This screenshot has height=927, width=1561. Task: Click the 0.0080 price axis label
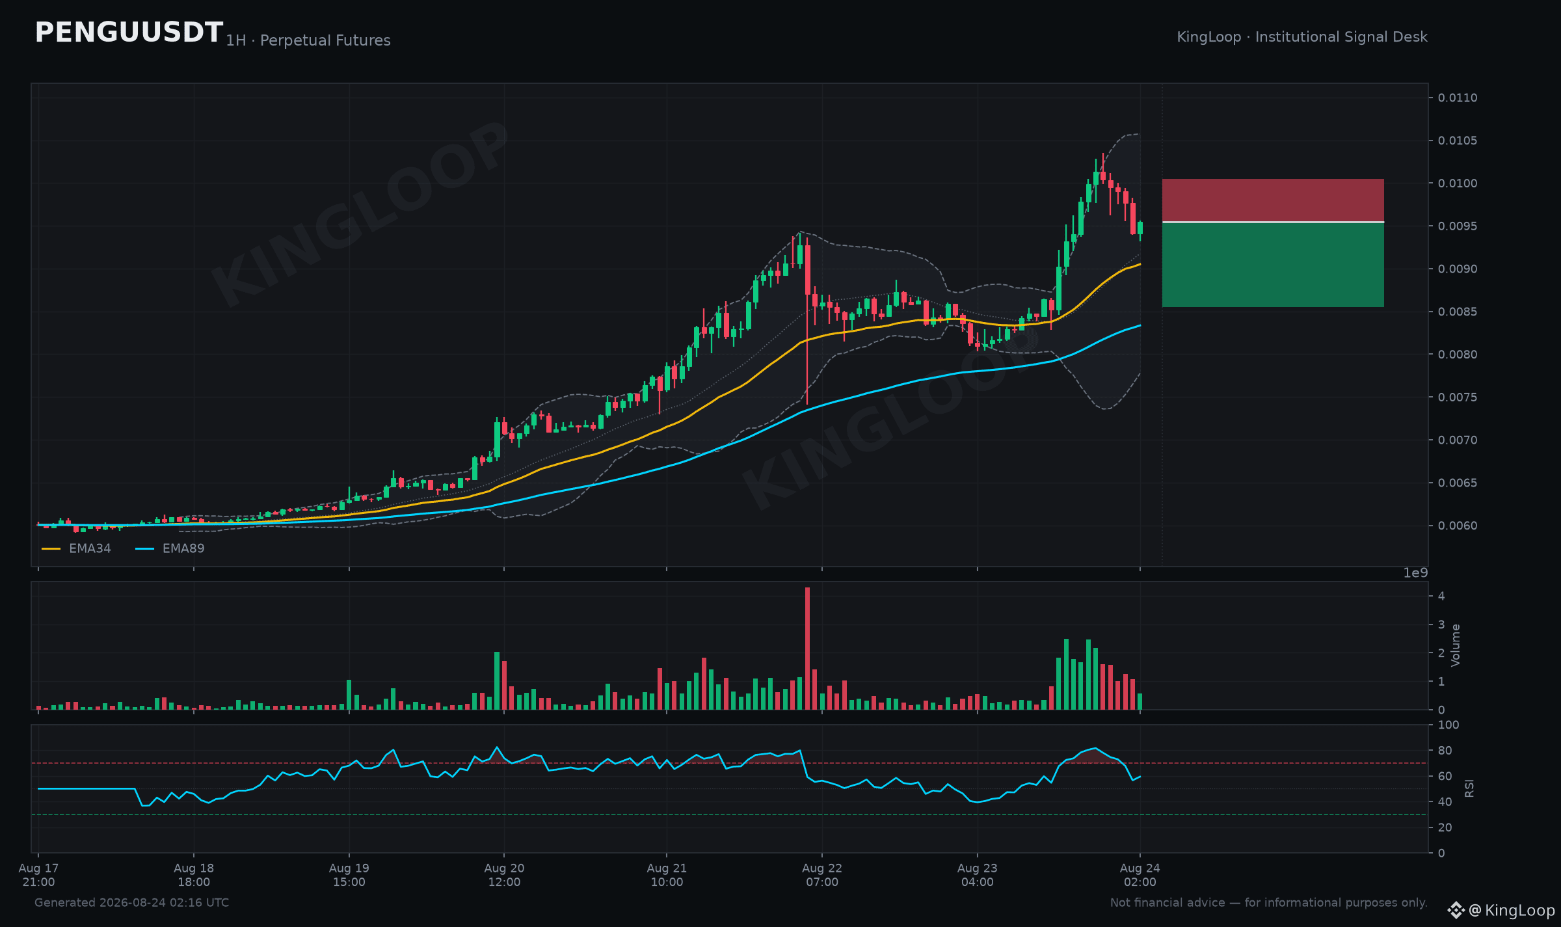[1458, 355]
